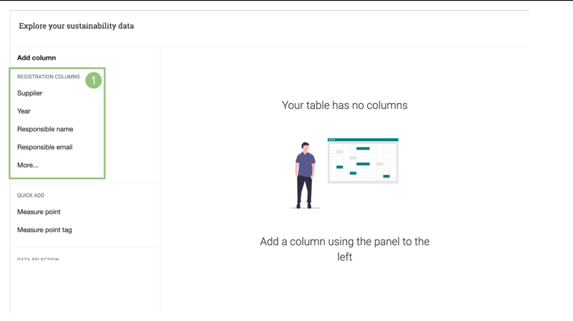Add the Responsible name column
Image resolution: width=573 pixels, height=321 pixels.
[x=45, y=129]
